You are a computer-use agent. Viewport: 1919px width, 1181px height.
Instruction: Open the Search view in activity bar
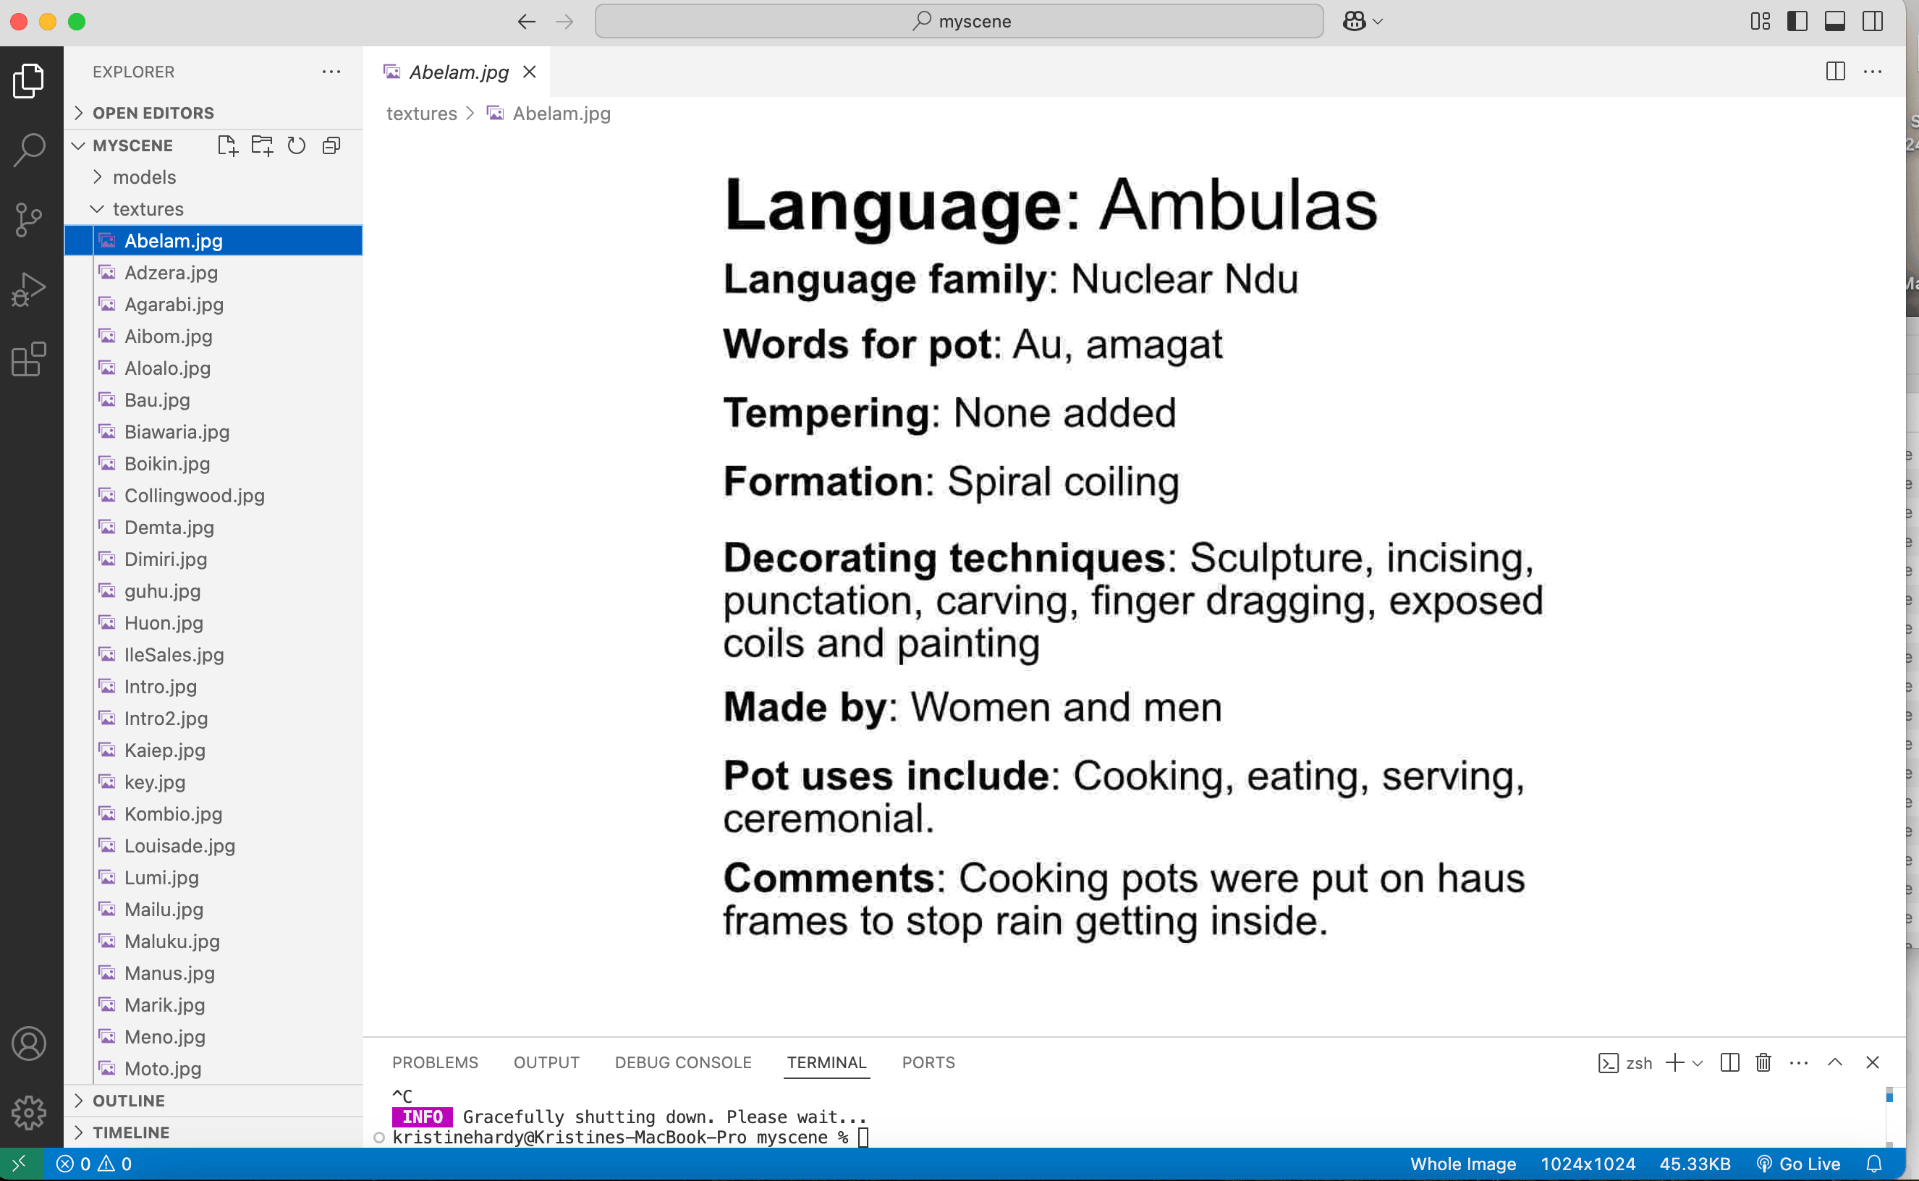click(x=30, y=149)
